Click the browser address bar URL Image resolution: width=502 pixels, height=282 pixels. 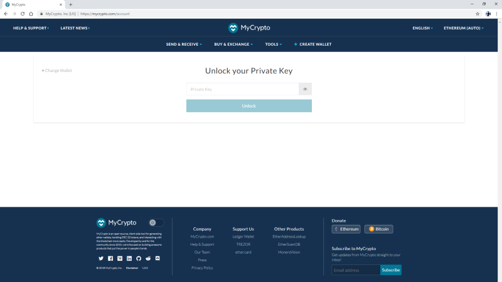[105, 14]
